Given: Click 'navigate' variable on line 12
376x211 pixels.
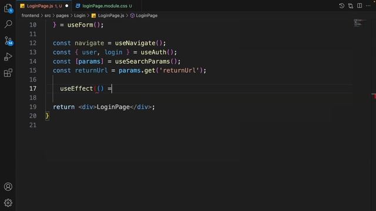Looking at the screenshot, I should 89,43.
